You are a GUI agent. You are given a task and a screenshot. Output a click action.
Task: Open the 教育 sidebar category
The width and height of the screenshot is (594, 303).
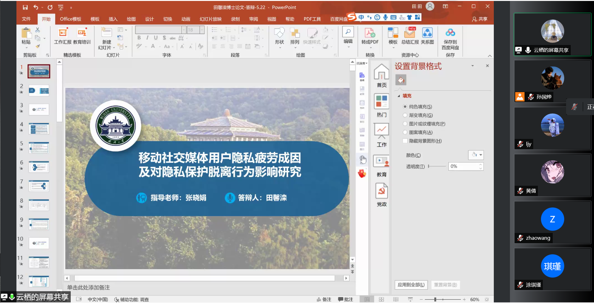pos(382,165)
